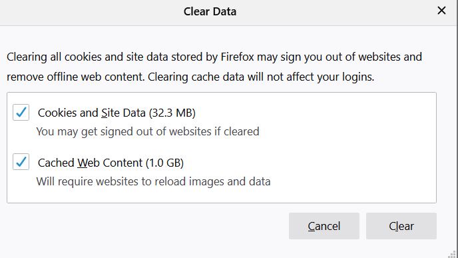The height and width of the screenshot is (258, 458).
Task: Click the Cancel button
Action: click(324, 226)
